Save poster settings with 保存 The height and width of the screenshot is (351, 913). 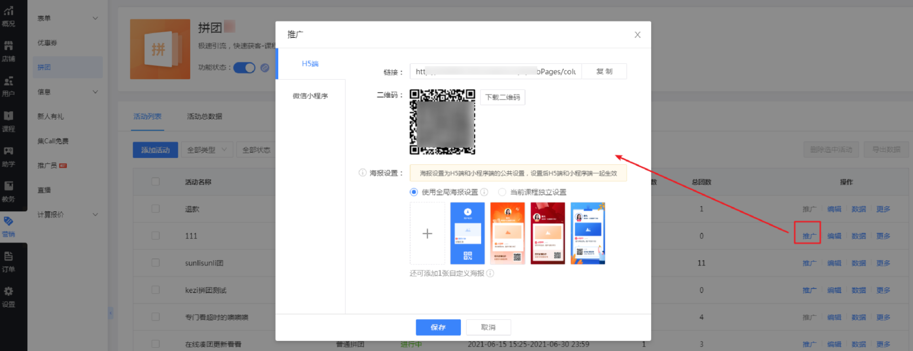(438, 327)
